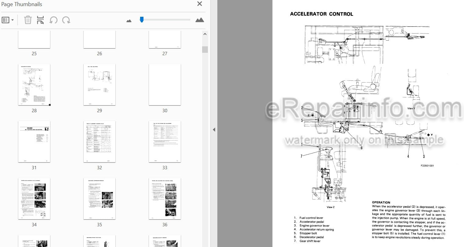Click the insert page break icon
Image resolution: width=464 pixels, height=247 pixels.
pos(40,20)
